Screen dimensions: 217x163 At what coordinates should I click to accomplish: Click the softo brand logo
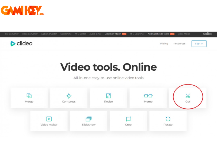click(x=207, y=34)
